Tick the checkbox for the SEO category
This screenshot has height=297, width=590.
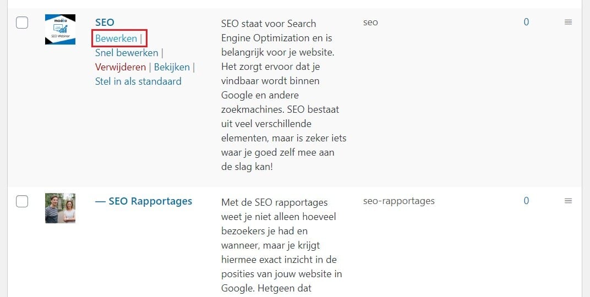[x=22, y=23]
